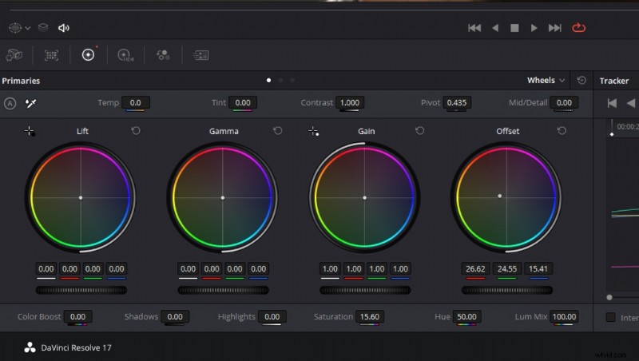Click the Lift master wheel slider

(x=81, y=290)
